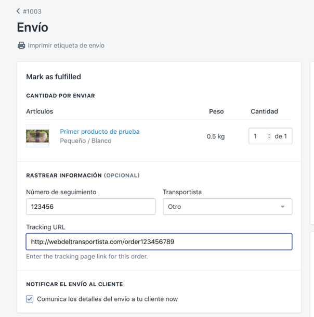Open 'Primer producto de prueba' product link
Viewport: 314px width, 317px height.
coord(100,131)
